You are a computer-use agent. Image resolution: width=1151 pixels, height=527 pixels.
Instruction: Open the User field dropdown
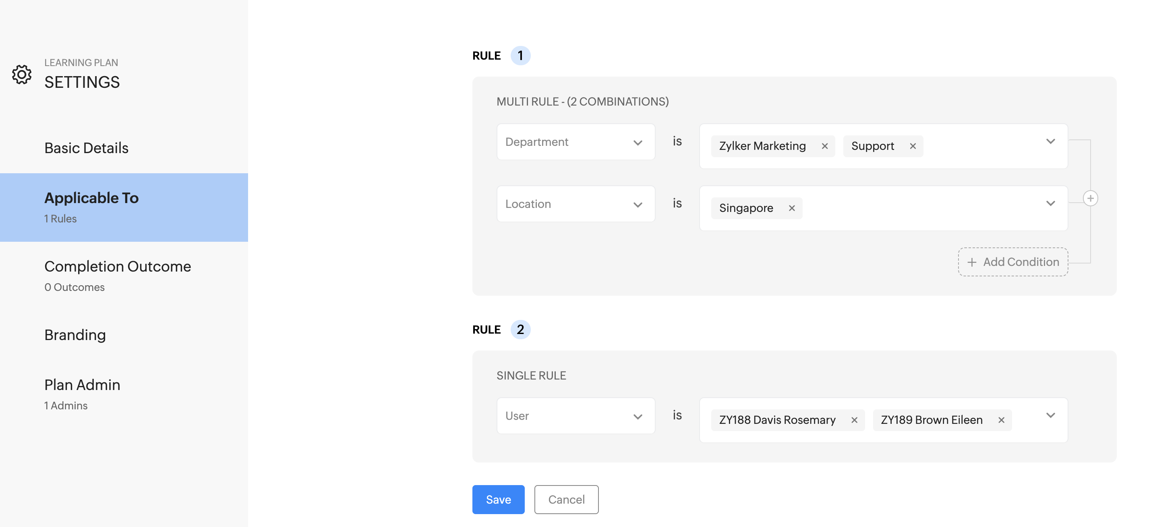tap(575, 416)
